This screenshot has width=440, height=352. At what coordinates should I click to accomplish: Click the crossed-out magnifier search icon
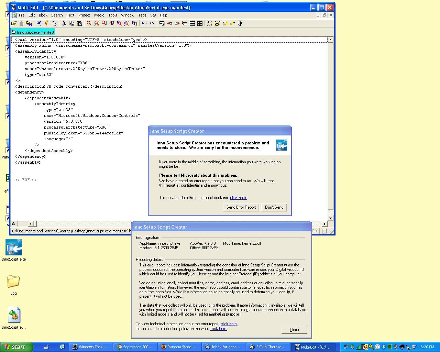pyautogui.click(x=97, y=23)
